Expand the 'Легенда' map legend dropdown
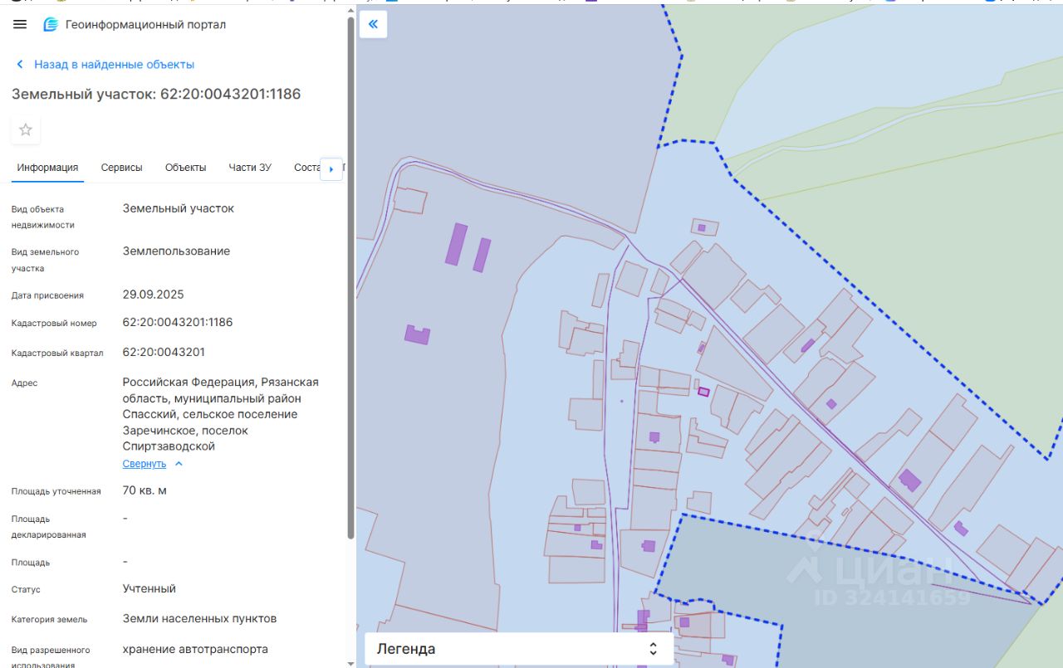 point(519,649)
